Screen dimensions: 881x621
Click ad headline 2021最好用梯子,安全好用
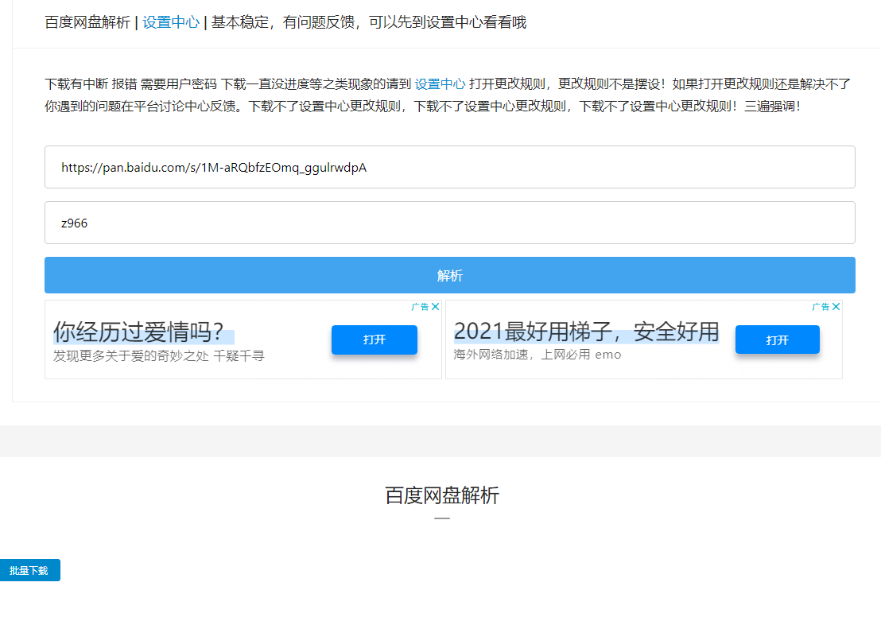click(586, 332)
